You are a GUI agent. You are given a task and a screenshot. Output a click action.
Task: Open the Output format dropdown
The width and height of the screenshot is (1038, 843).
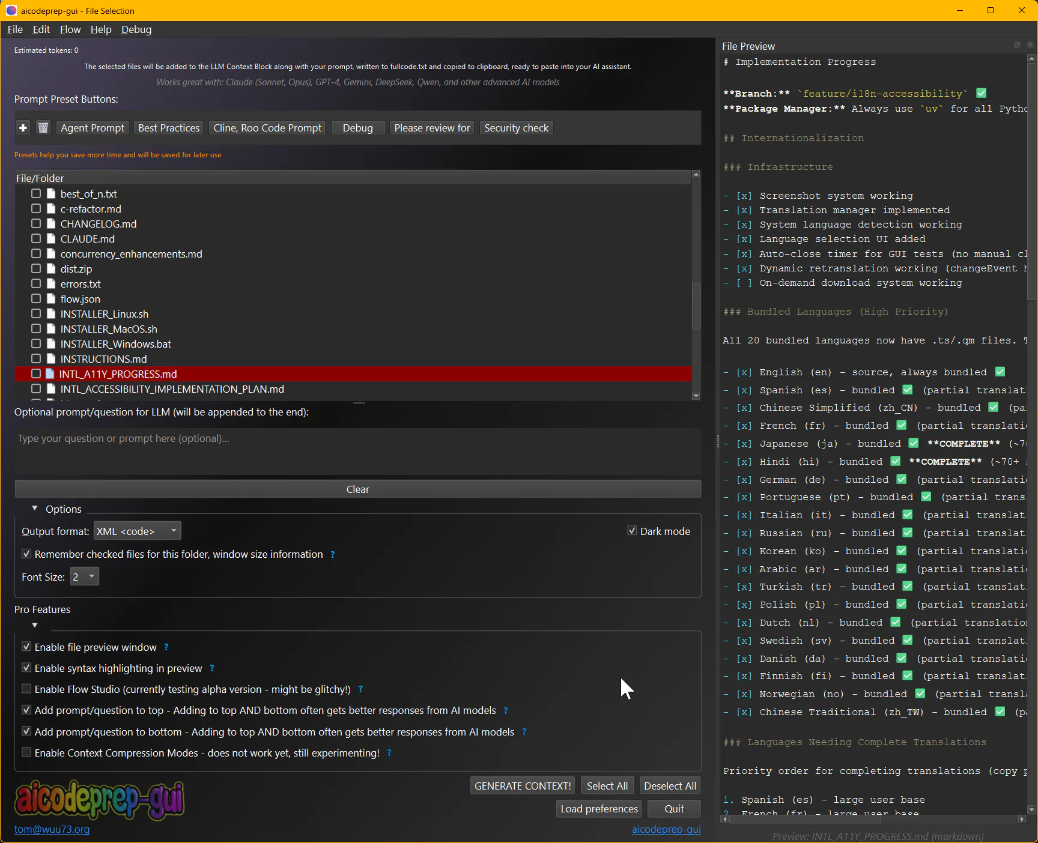(138, 531)
